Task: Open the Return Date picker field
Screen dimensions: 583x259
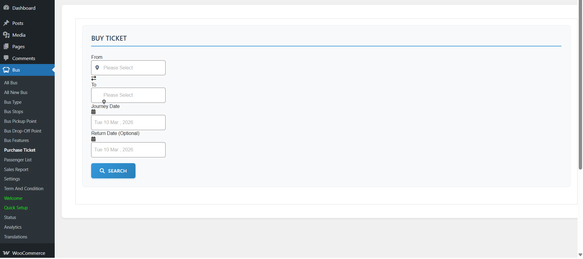Action: click(128, 150)
